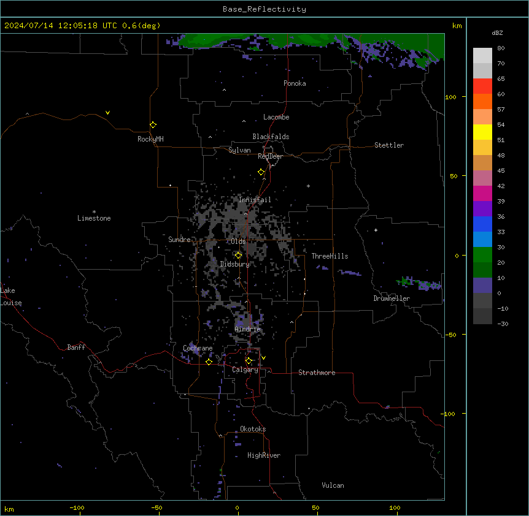Viewport: 529px width, 516px height.
Task: Click the yellow diamond marker below Cochrane
Action: (x=209, y=362)
